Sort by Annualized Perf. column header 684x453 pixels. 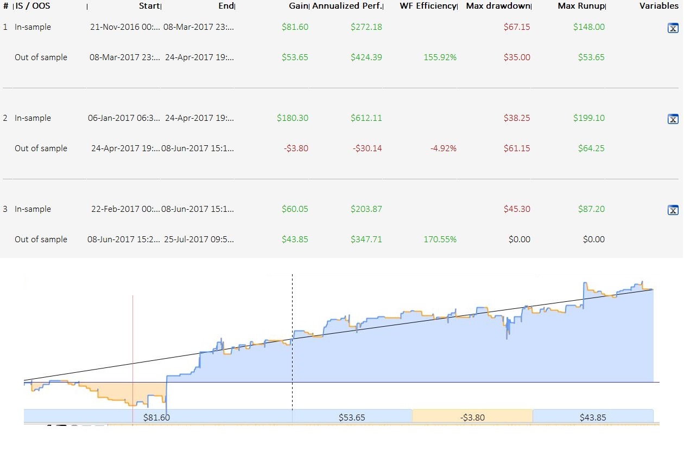click(347, 6)
